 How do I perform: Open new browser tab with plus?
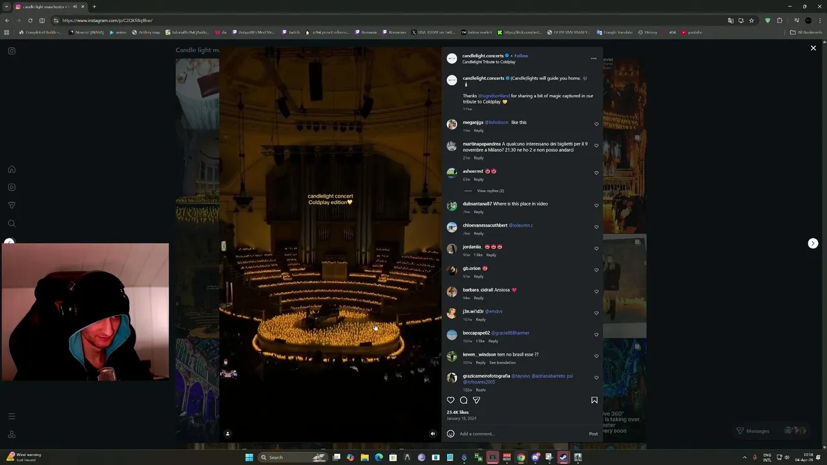click(x=94, y=6)
